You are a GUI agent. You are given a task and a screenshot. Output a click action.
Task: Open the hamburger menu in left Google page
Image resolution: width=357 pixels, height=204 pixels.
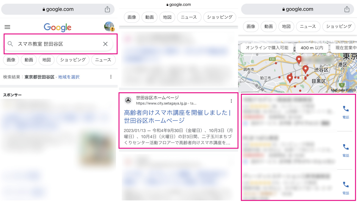pyautogui.click(x=7, y=27)
